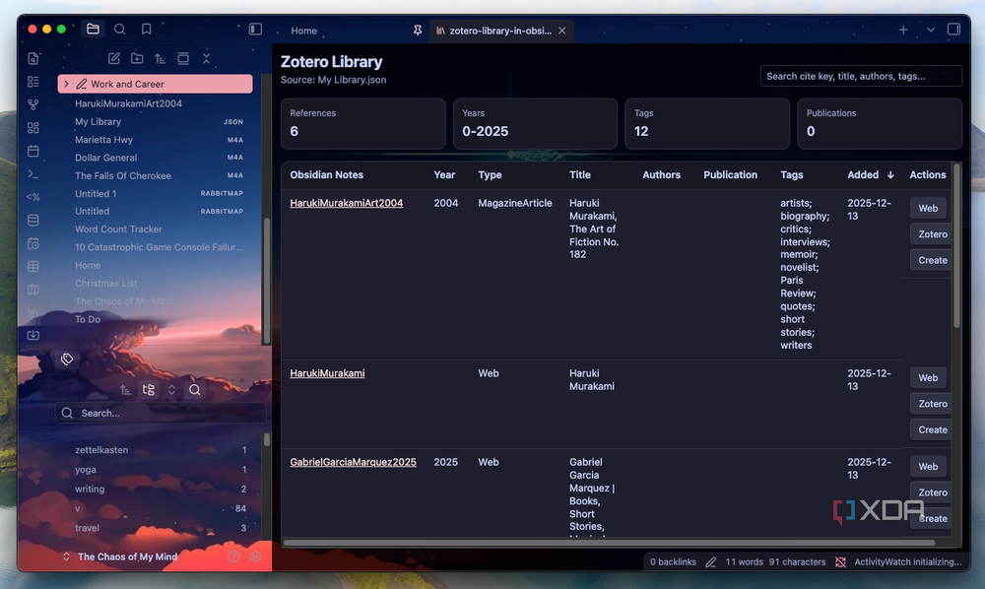Open the GabrielGarciaMarquez2025 note link
The image size is (985, 589).
point(353,462)
